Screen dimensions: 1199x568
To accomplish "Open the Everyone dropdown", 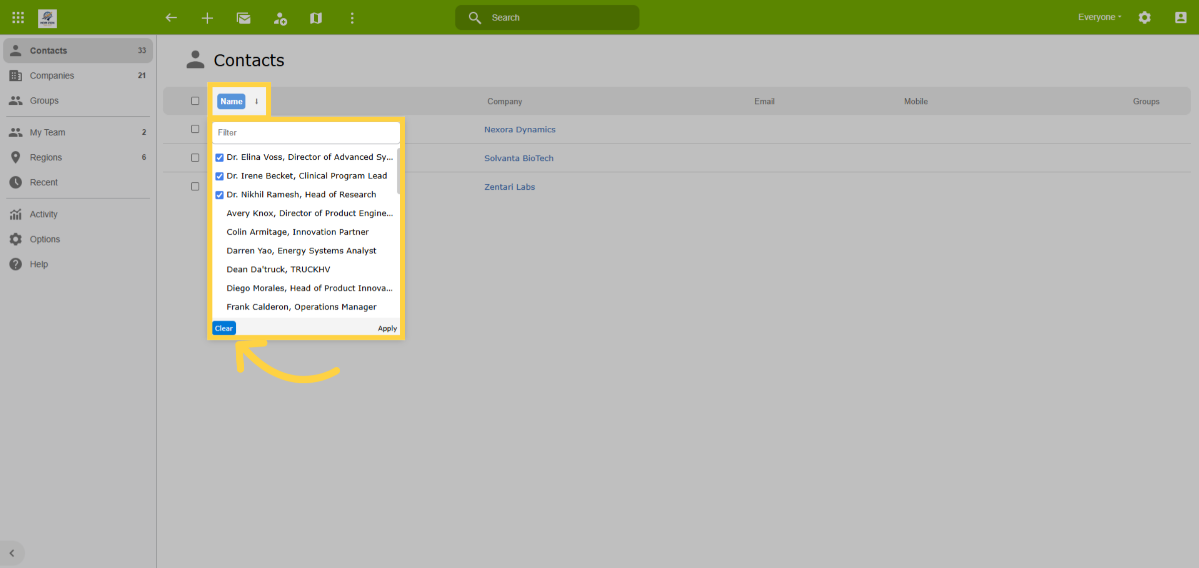I will coord(1100,17).
